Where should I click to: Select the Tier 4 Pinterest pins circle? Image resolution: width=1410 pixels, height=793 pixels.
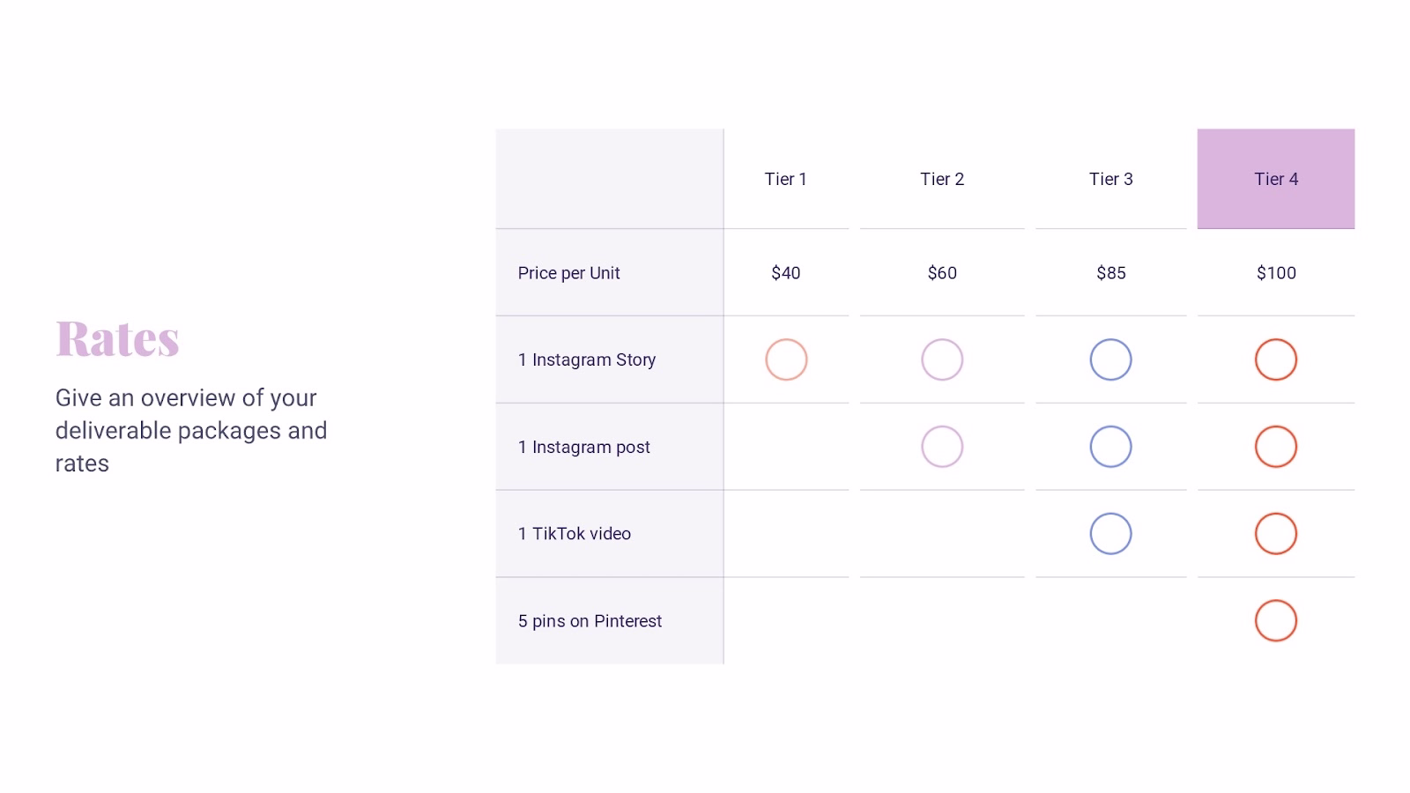point(1275,620)
